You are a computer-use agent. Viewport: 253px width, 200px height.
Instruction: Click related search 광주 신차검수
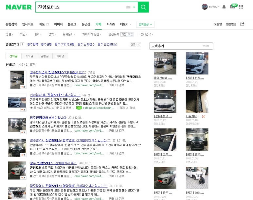tap(86, 44)
